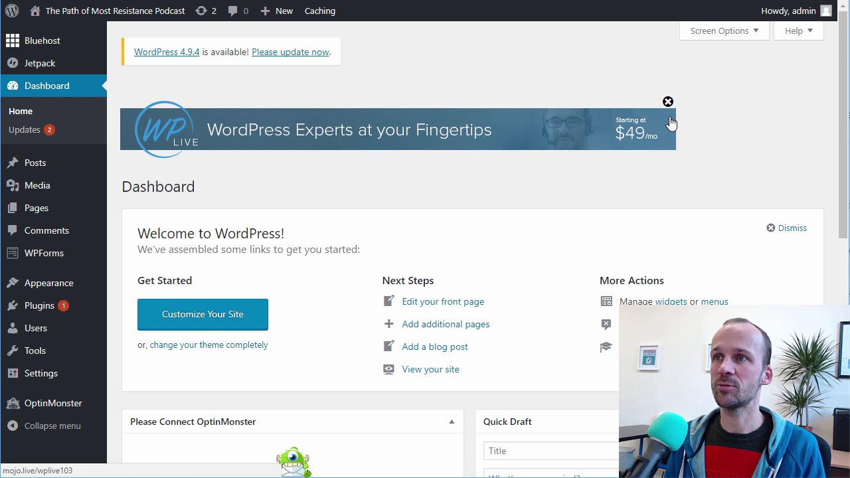Image resolution: width=850 pixels, height=478 pixels.
Task: Click the home icon beside the site name
Action: tap(35, 11)
